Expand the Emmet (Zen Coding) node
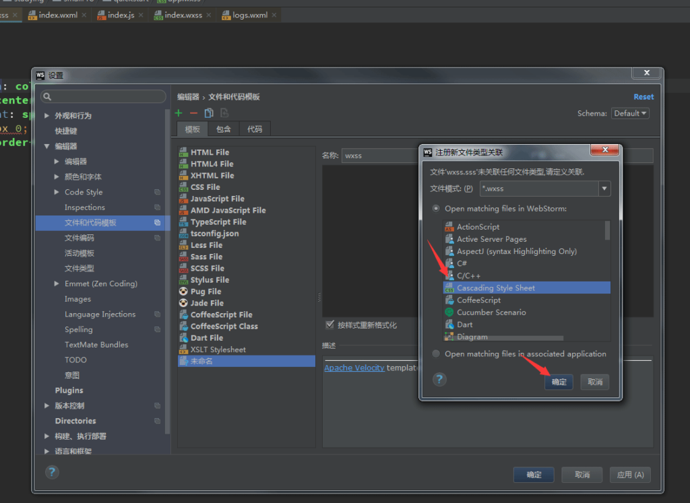Screen dimensions: 690x503 coord(57,283)
